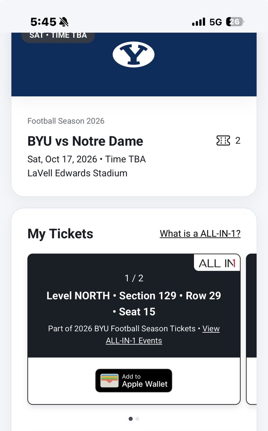The height and width of the screenshot is (431, 268).
Task: Select the second carousel page dot
Action: pyautogui.click(x=138, y=419)
